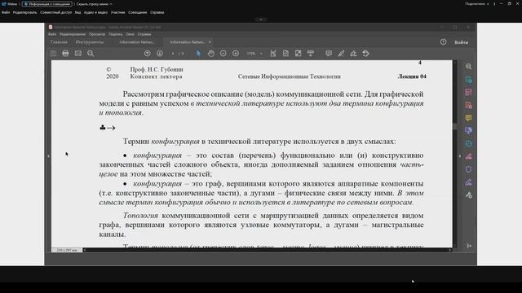Activate the selection arrow tool

point(198,54)
